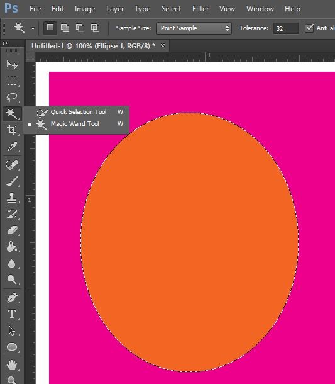Screen dimensions: 335x384
Task: Open the tool preset picker arrow
Action: coord(33,28)
